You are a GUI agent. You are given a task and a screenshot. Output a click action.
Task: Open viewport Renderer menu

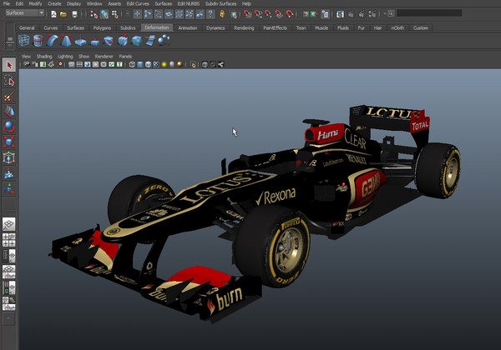coord(104,57)
